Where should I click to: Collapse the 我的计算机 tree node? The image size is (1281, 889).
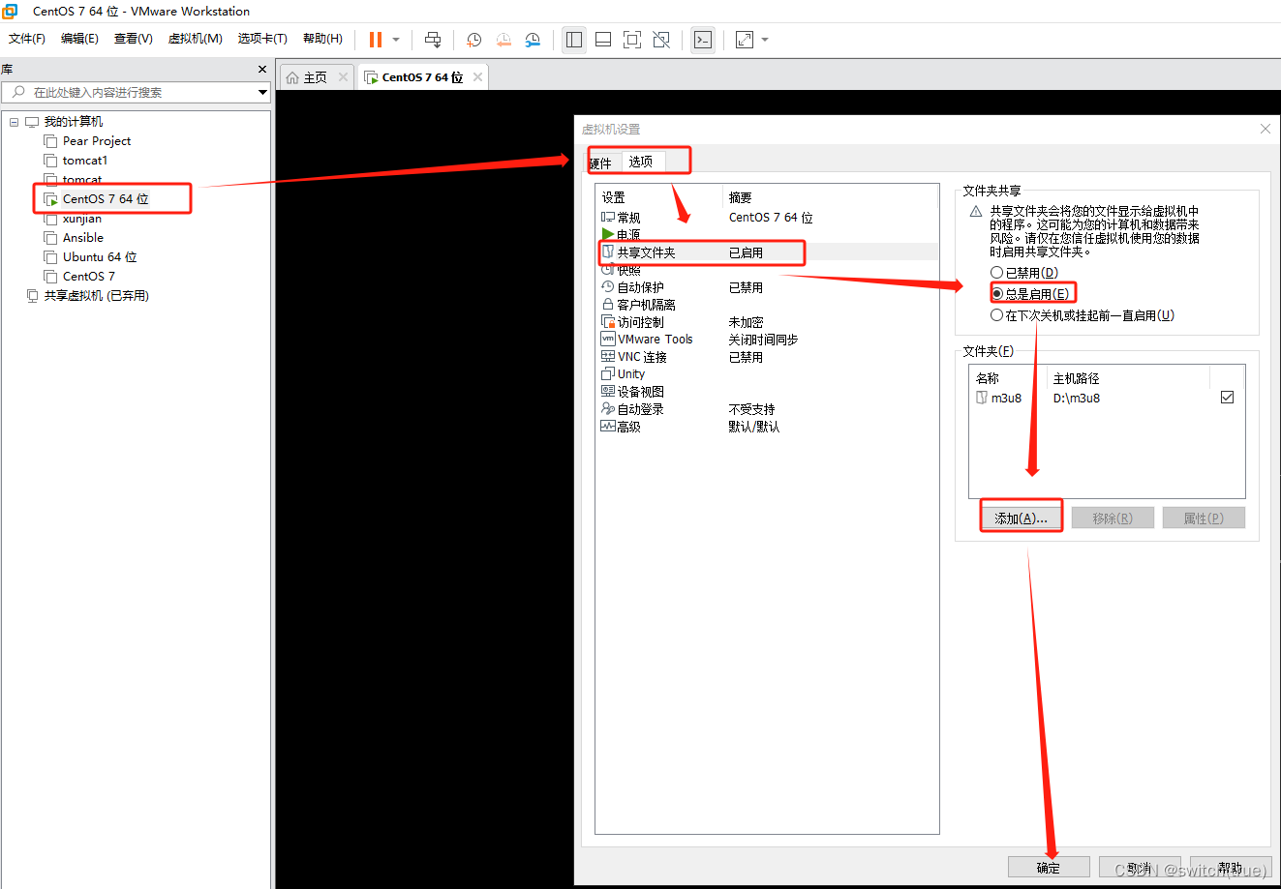tap(14, 121)
